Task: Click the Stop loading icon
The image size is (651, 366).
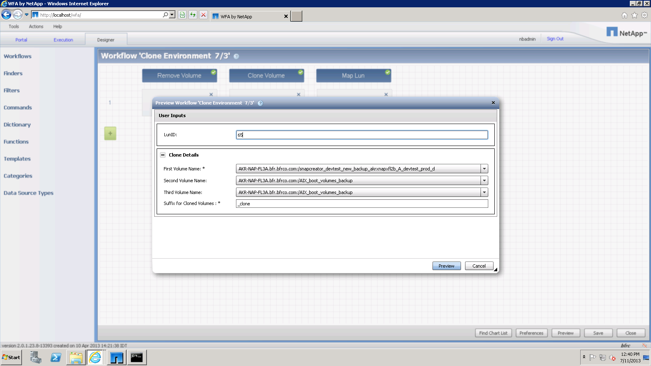Action: tap(203, 15)
